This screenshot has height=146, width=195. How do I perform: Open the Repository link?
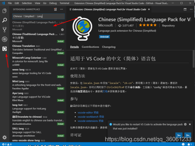[168, 26]
